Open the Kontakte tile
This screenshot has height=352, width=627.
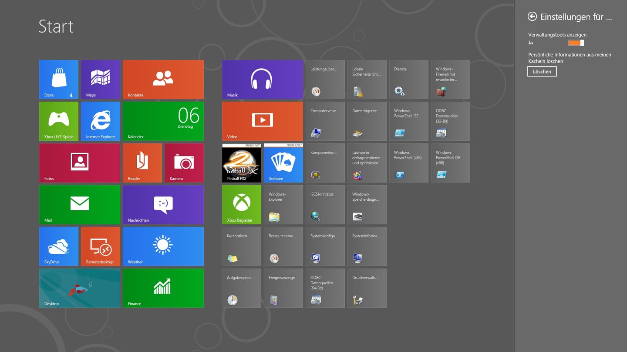[x=163, y=80]
